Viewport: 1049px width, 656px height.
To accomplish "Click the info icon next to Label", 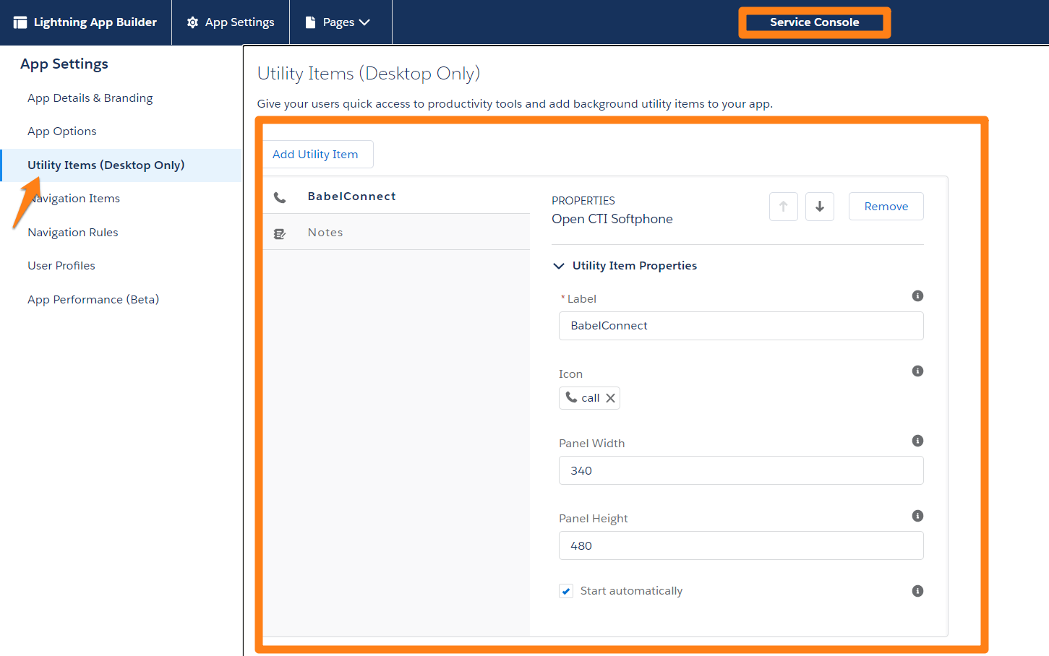I will pos(917,296).
